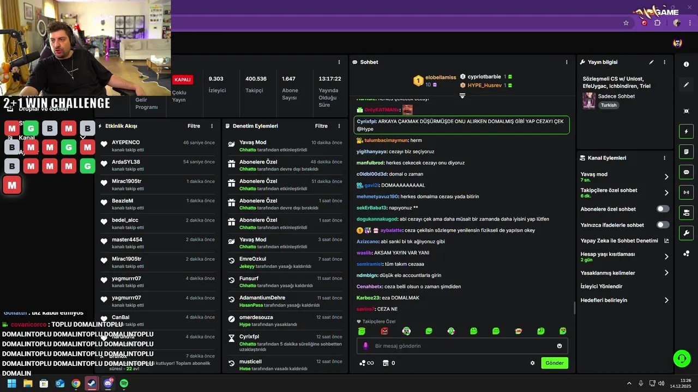Open browser extensions puzzle icon
Image resolution: width=698 pixels, height=392 pixels.
658,23
